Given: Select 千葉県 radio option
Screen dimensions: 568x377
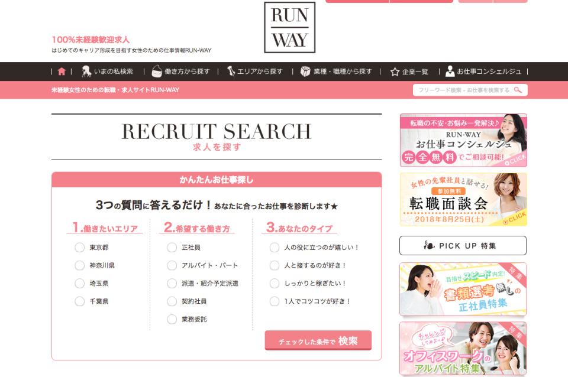Looking at the screenshot, I should (80, 301).
